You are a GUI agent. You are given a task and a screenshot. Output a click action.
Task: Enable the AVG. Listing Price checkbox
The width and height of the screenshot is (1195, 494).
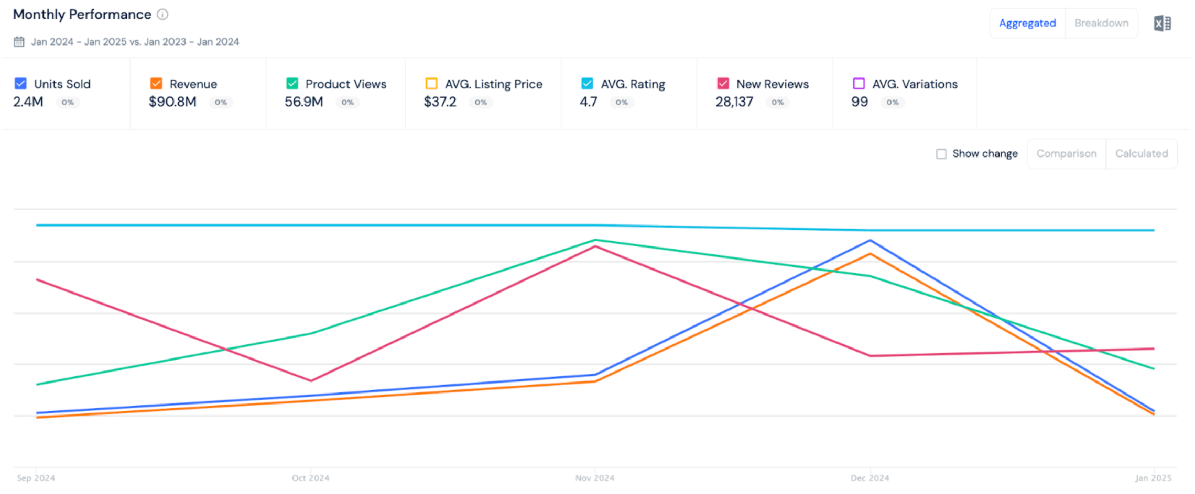coord(431,84)
